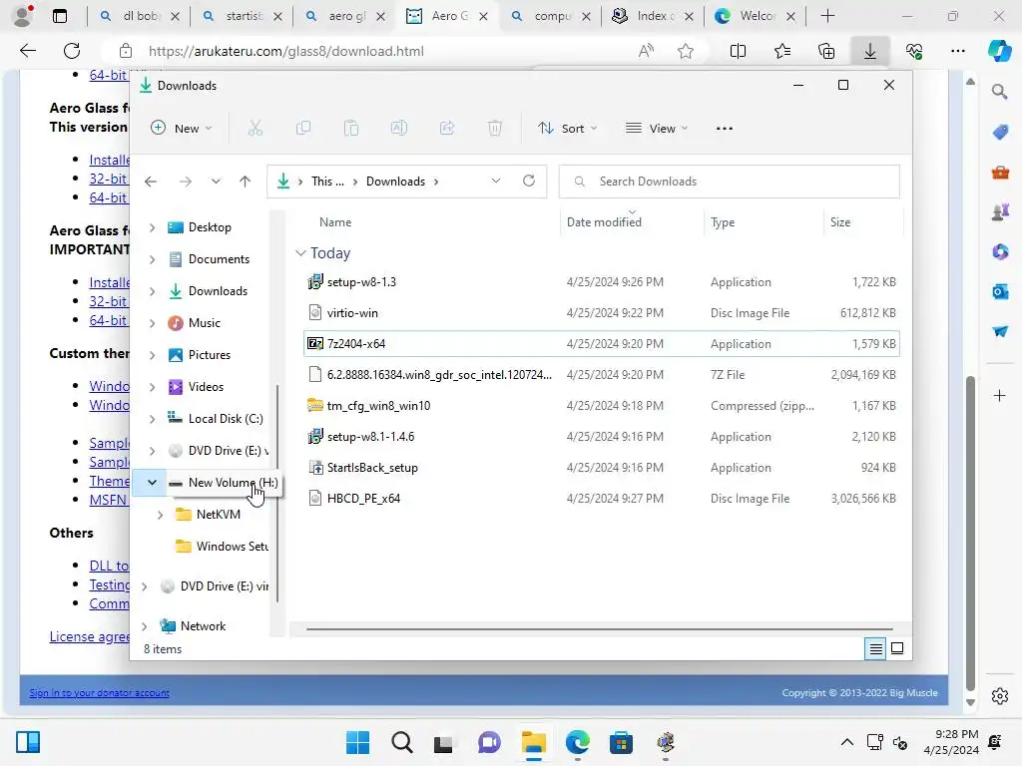Screen dimensions: 1022x766
Task: Click Windows Start button on taskbar
Action: pyautogui.click(x=357, y=742)
